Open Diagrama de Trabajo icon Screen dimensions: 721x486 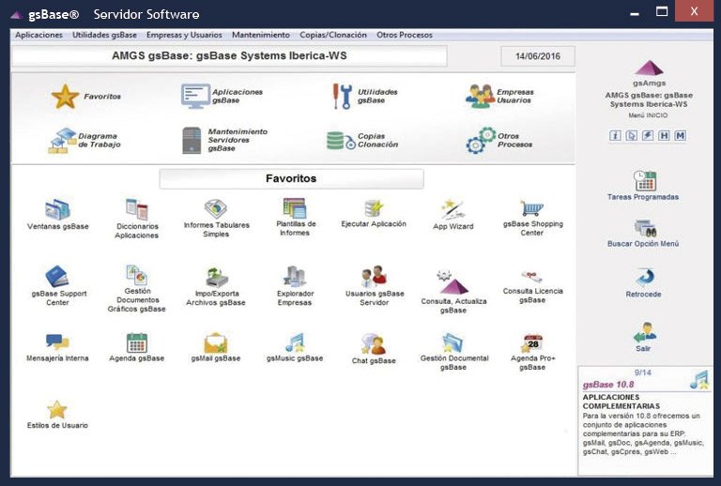[x=62, y=141]
